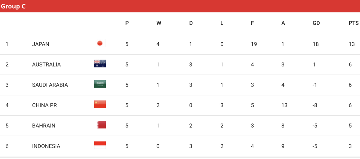Viewport: 360px width, 159px height.
Task: Click the Saudi Arabia flag icon
Action: (x=100, y=84)
